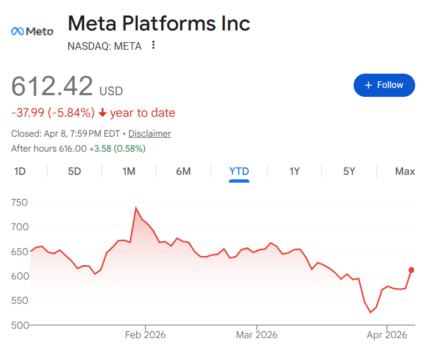Click the Feb 2026 axis label

point(145,335)
